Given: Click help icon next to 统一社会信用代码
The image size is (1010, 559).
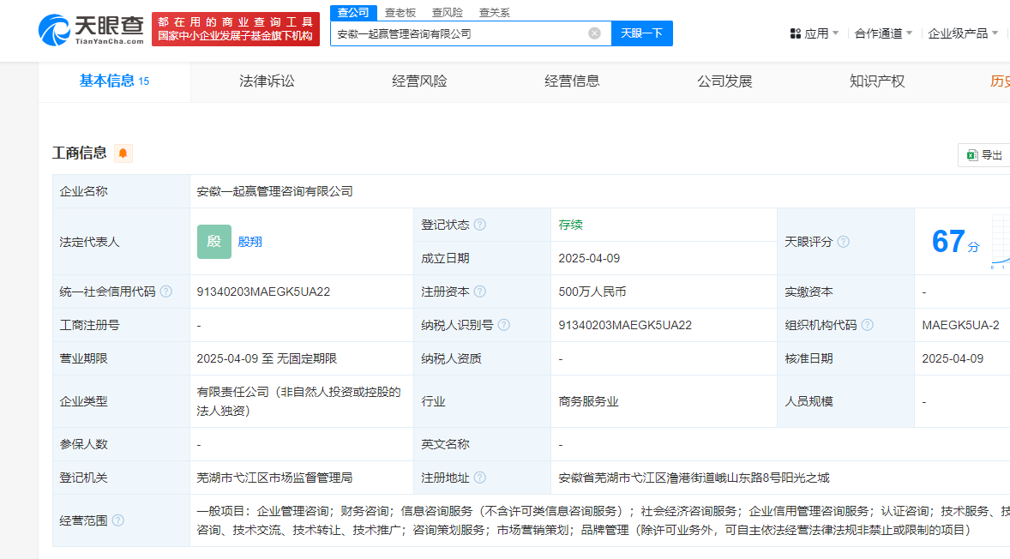Looking at the screenshot, I should [x=166, y=292].
